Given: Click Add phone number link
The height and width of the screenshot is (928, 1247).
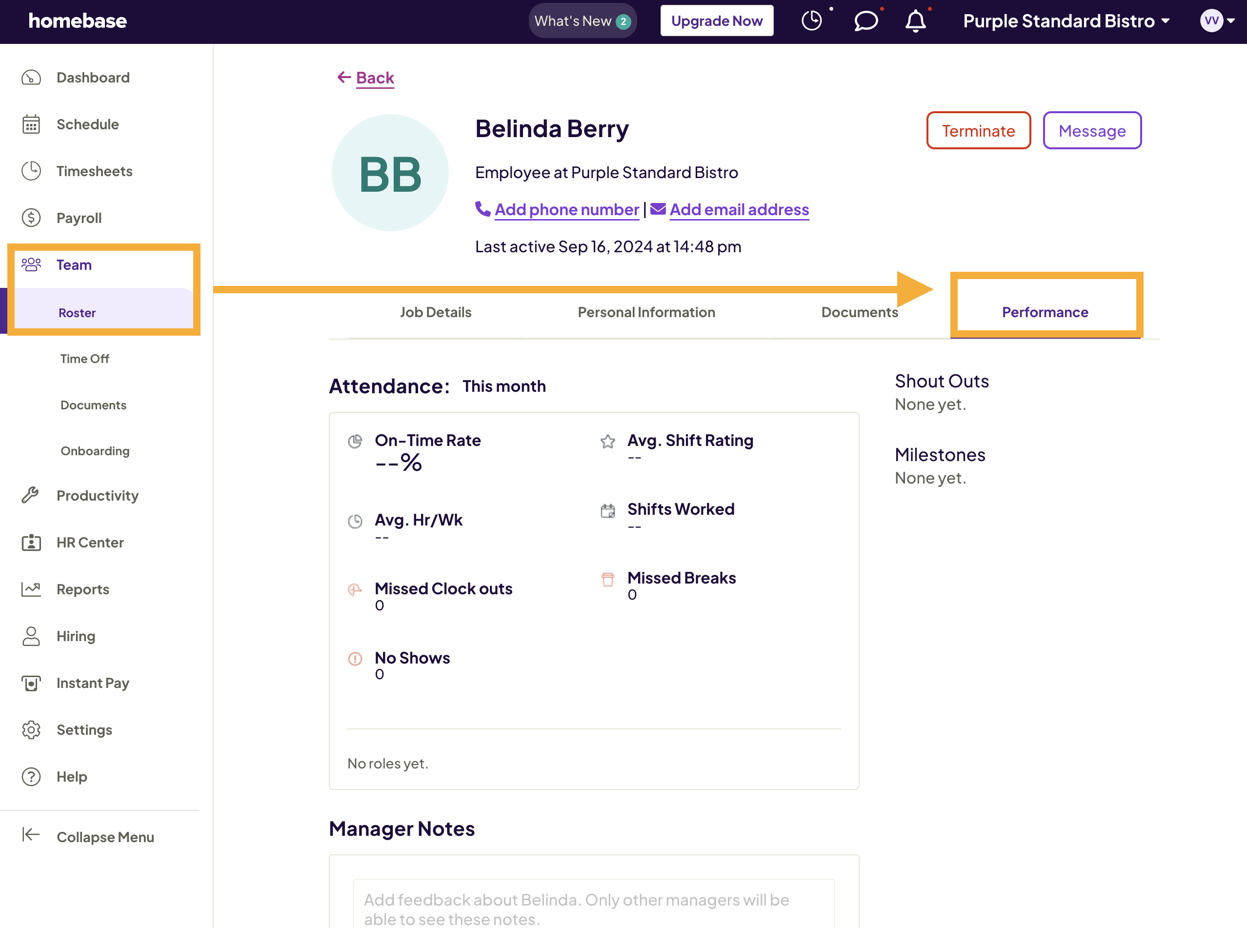Looking at the screenshot, I should [567, 209].
